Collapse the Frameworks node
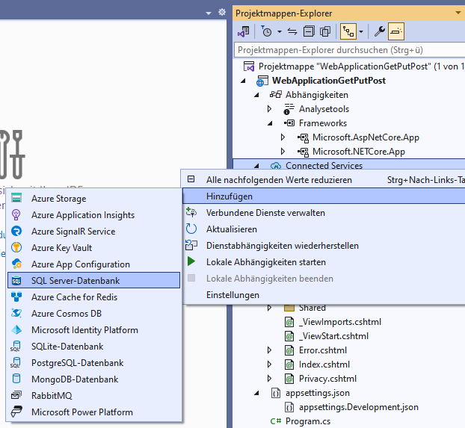465x428 pixels. [x=270, y=123]
